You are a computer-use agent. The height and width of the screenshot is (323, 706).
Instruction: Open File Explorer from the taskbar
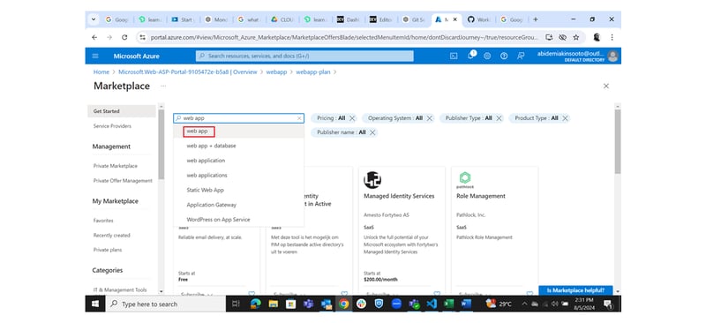[273, 304]
